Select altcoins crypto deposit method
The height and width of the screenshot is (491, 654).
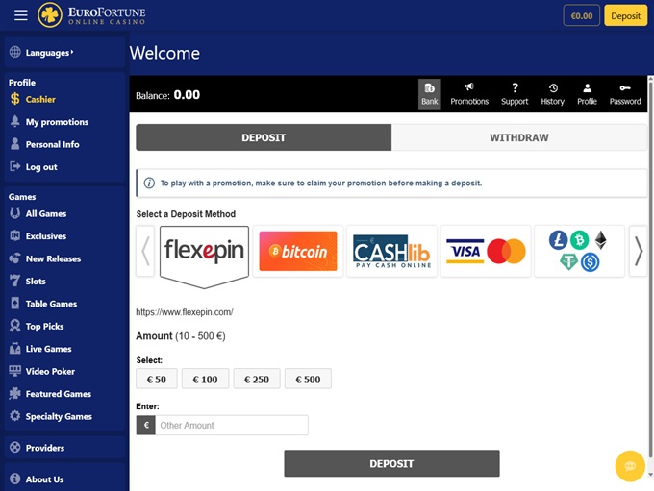point(579,251)
